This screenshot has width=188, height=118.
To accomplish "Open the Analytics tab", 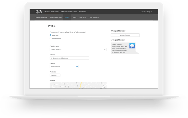I will pyautogui.click(x=82, y=17).
